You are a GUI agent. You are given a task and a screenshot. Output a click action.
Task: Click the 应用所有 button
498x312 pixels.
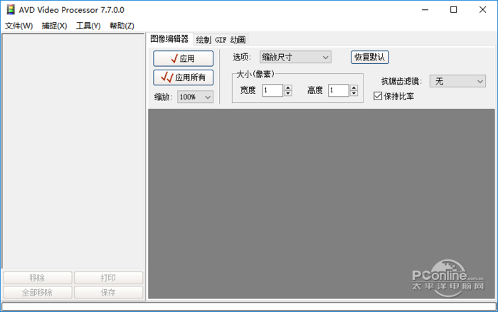[x=184, y=77]
